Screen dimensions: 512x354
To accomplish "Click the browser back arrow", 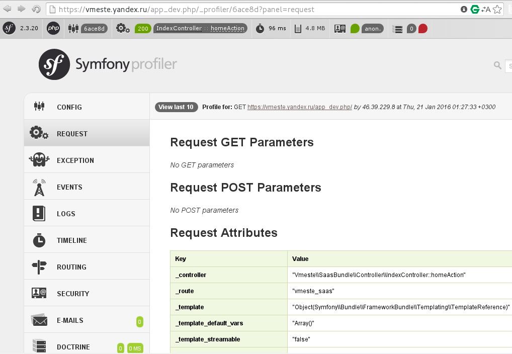I will point(7,9).
